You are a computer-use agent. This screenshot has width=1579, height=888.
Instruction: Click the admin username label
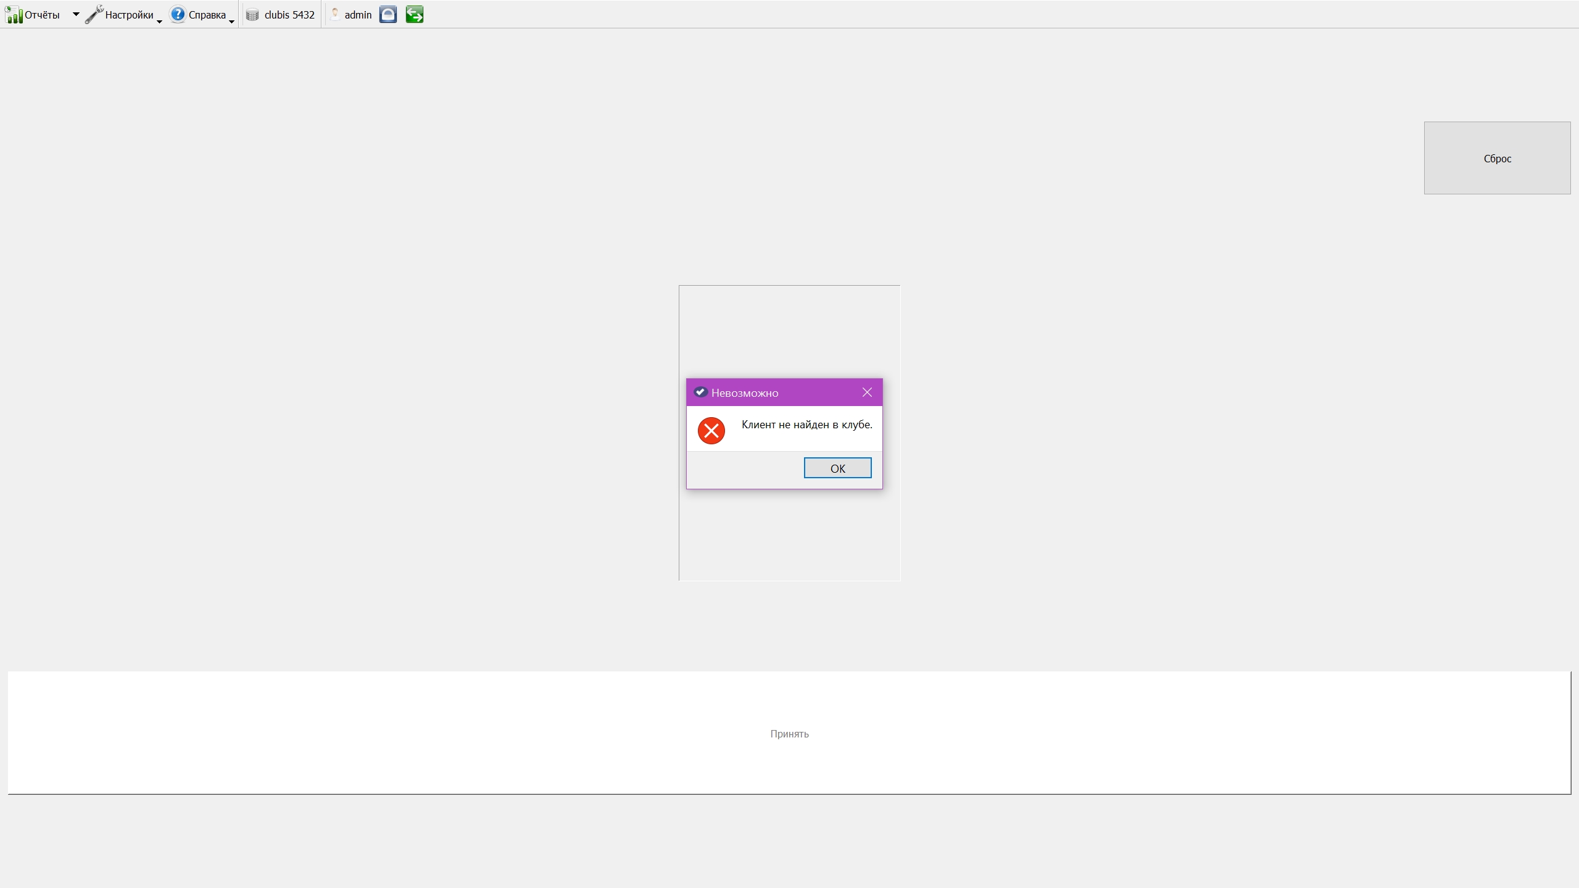358,15
